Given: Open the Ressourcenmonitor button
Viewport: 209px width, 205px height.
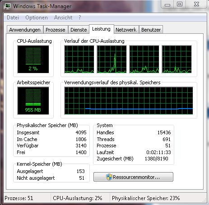Looking at the screenshot, I should click(x=133, y=177).
